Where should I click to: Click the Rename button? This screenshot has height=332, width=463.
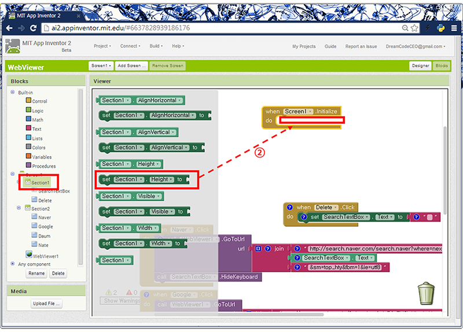point(36,273)
